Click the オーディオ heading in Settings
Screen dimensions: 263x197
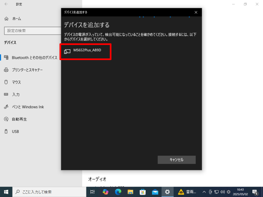(x=97, y=179)
